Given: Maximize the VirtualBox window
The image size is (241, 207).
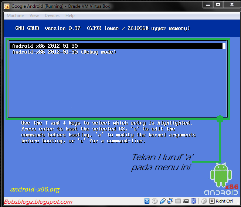Looking at the screenshot, I should (218, 5).
